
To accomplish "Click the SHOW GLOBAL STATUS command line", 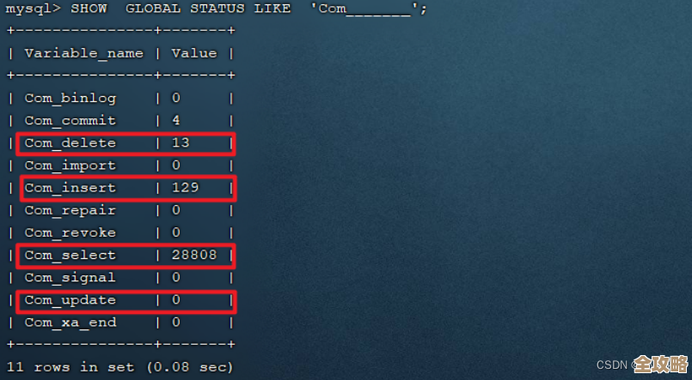I will click(x=217, y=9).
